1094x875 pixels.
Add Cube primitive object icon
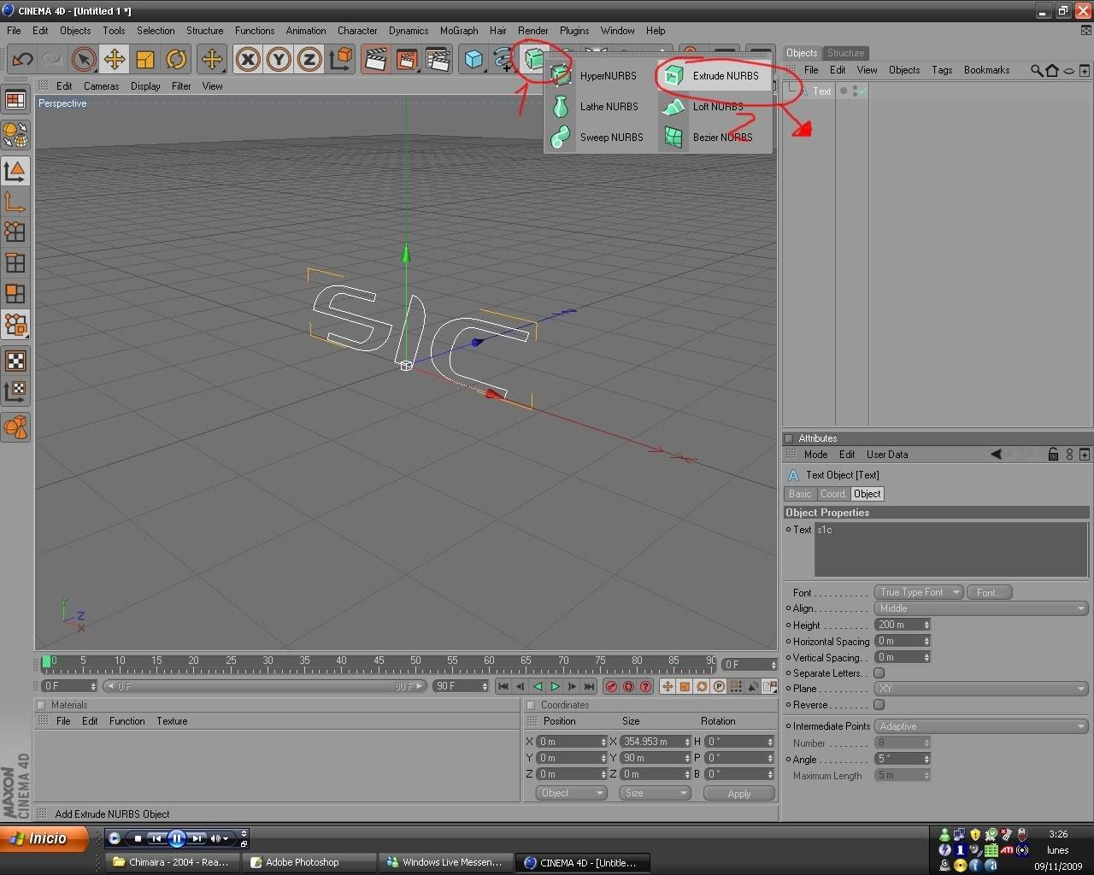point(473,59)
